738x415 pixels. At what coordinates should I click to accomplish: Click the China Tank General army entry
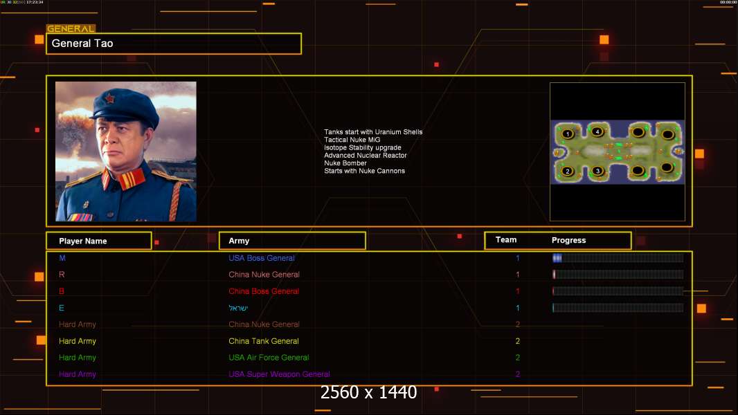[264, 341]
